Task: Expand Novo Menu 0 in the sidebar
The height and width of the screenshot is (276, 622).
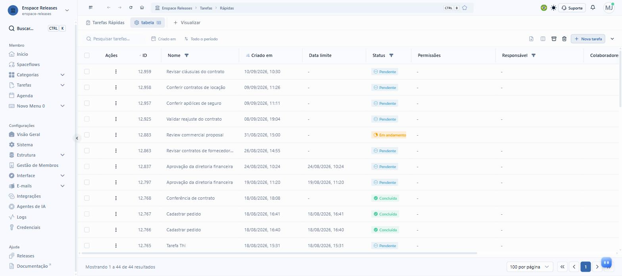Action: tap(62, 106)
